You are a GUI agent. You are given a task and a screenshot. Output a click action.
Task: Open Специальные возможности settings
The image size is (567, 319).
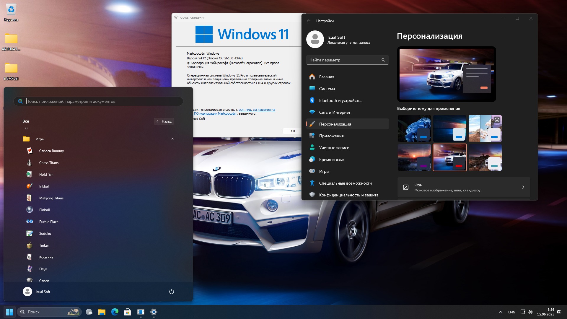tap(347, 183)
